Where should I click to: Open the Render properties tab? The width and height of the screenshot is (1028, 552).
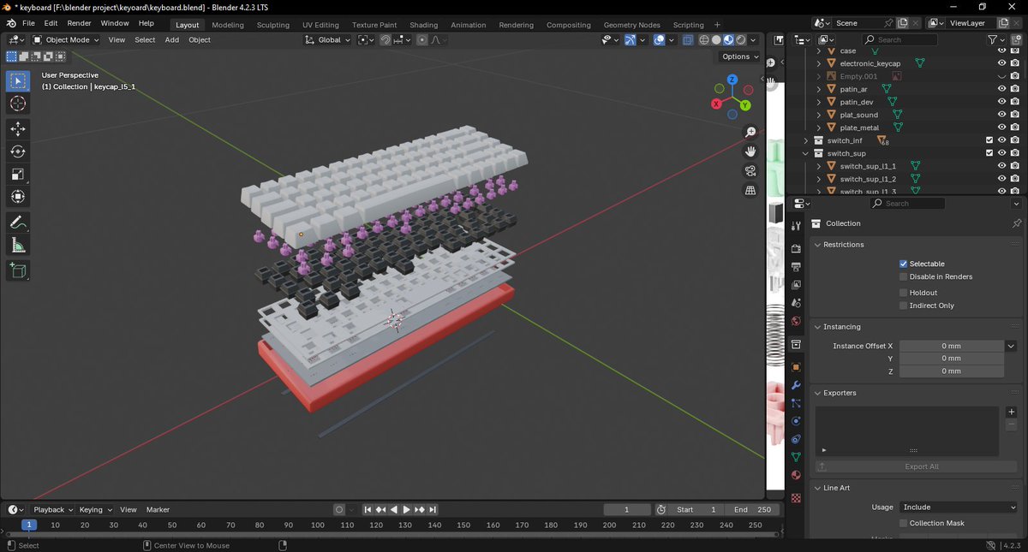(x=796, y=249)
